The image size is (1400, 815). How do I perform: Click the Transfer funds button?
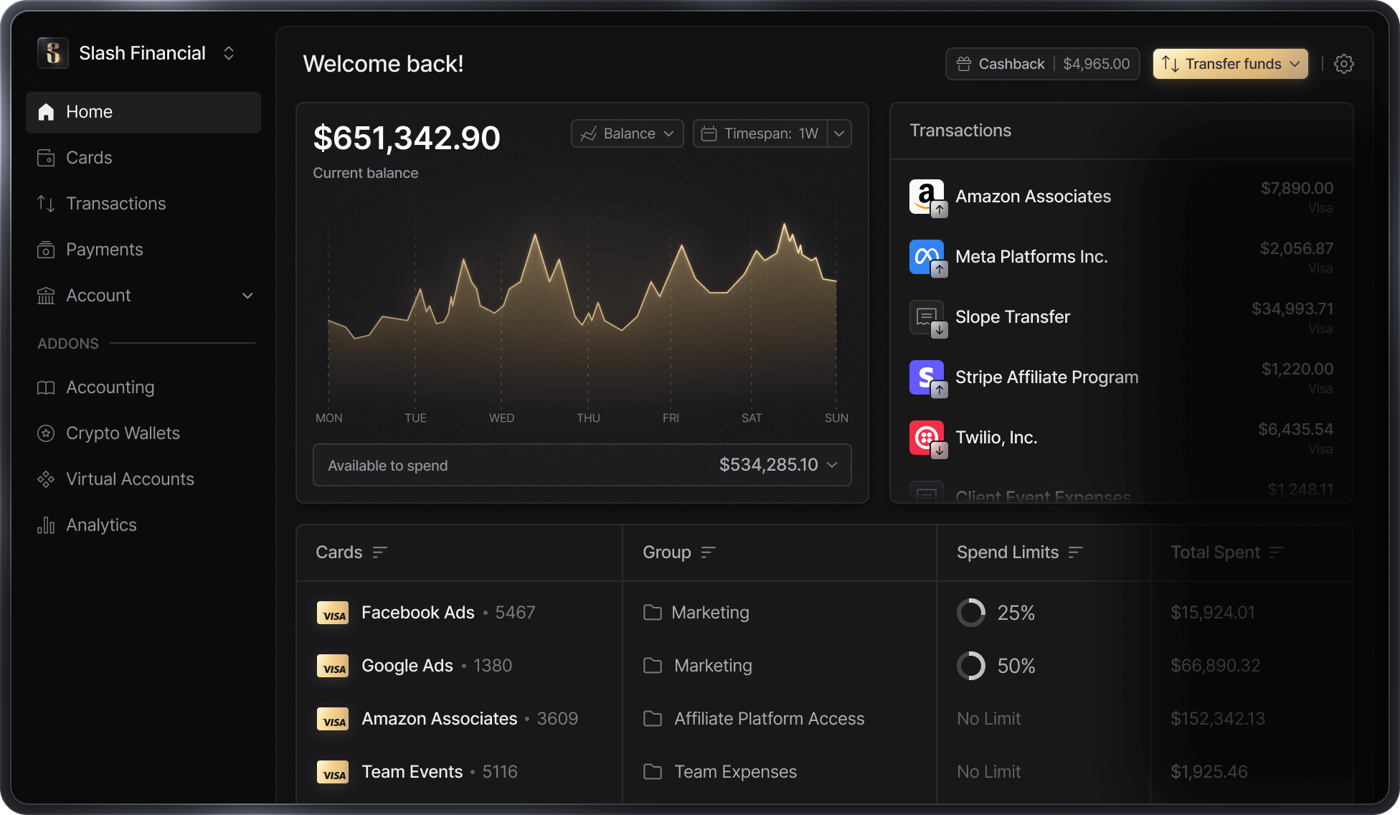click(1230, 64)
